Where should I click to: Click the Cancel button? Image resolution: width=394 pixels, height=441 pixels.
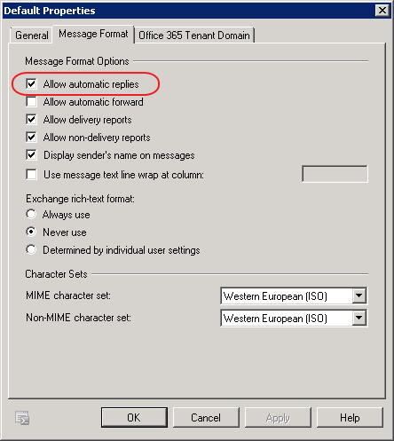tap(206, 418)
